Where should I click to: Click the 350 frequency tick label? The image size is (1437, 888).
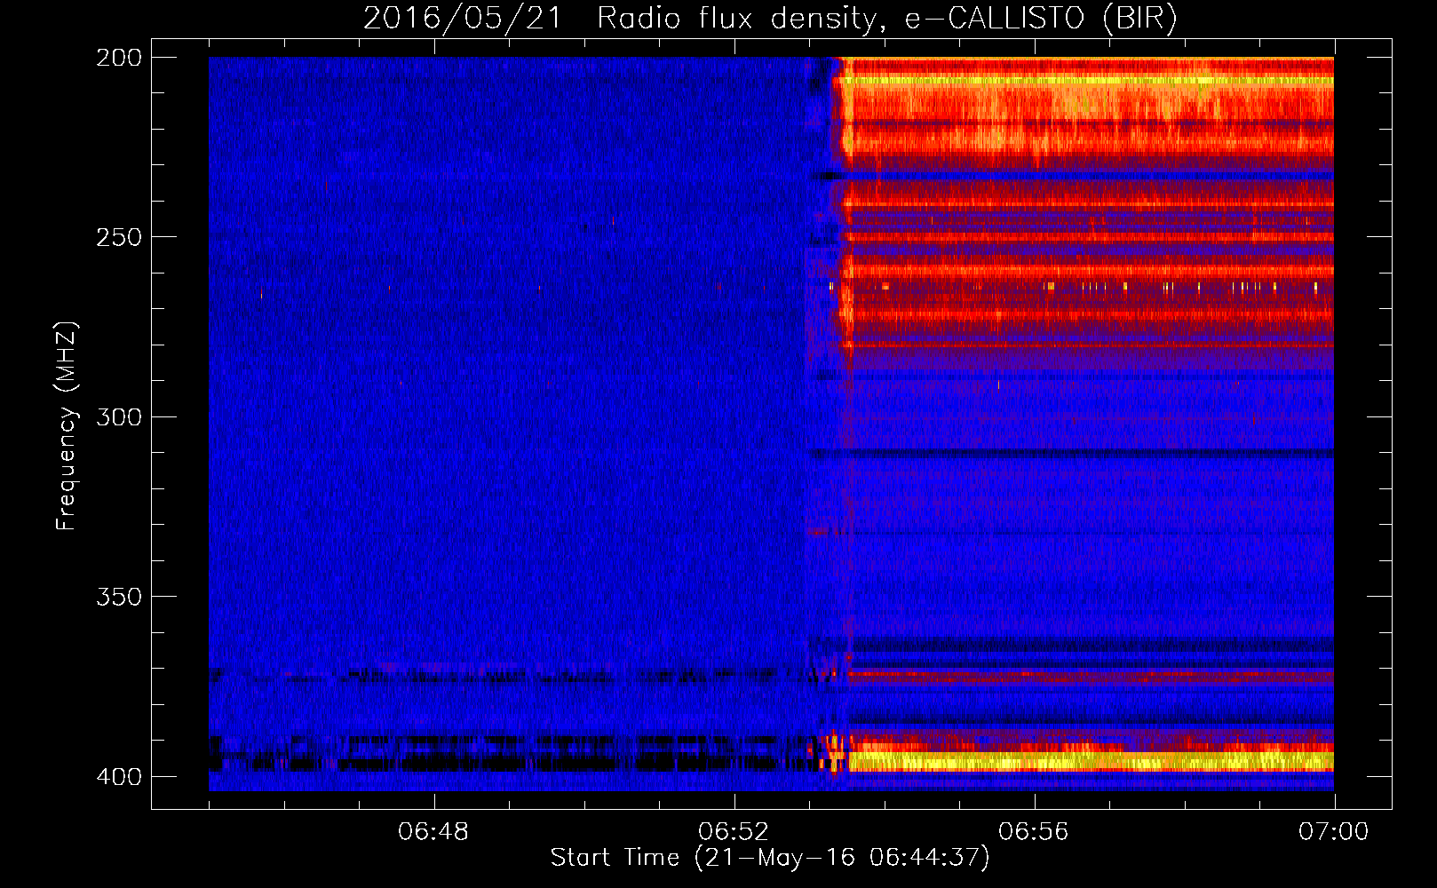pyautogui.click(x=118, y=597)
